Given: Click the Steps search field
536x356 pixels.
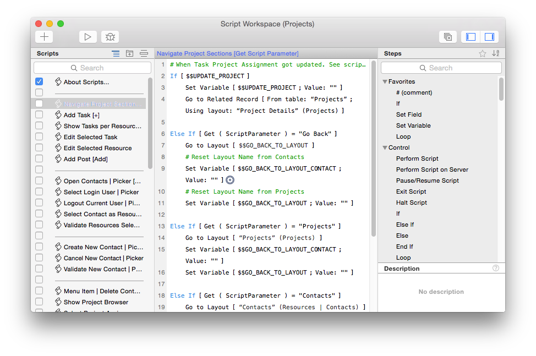Looking at the screenshot, I should coord(441,68).
